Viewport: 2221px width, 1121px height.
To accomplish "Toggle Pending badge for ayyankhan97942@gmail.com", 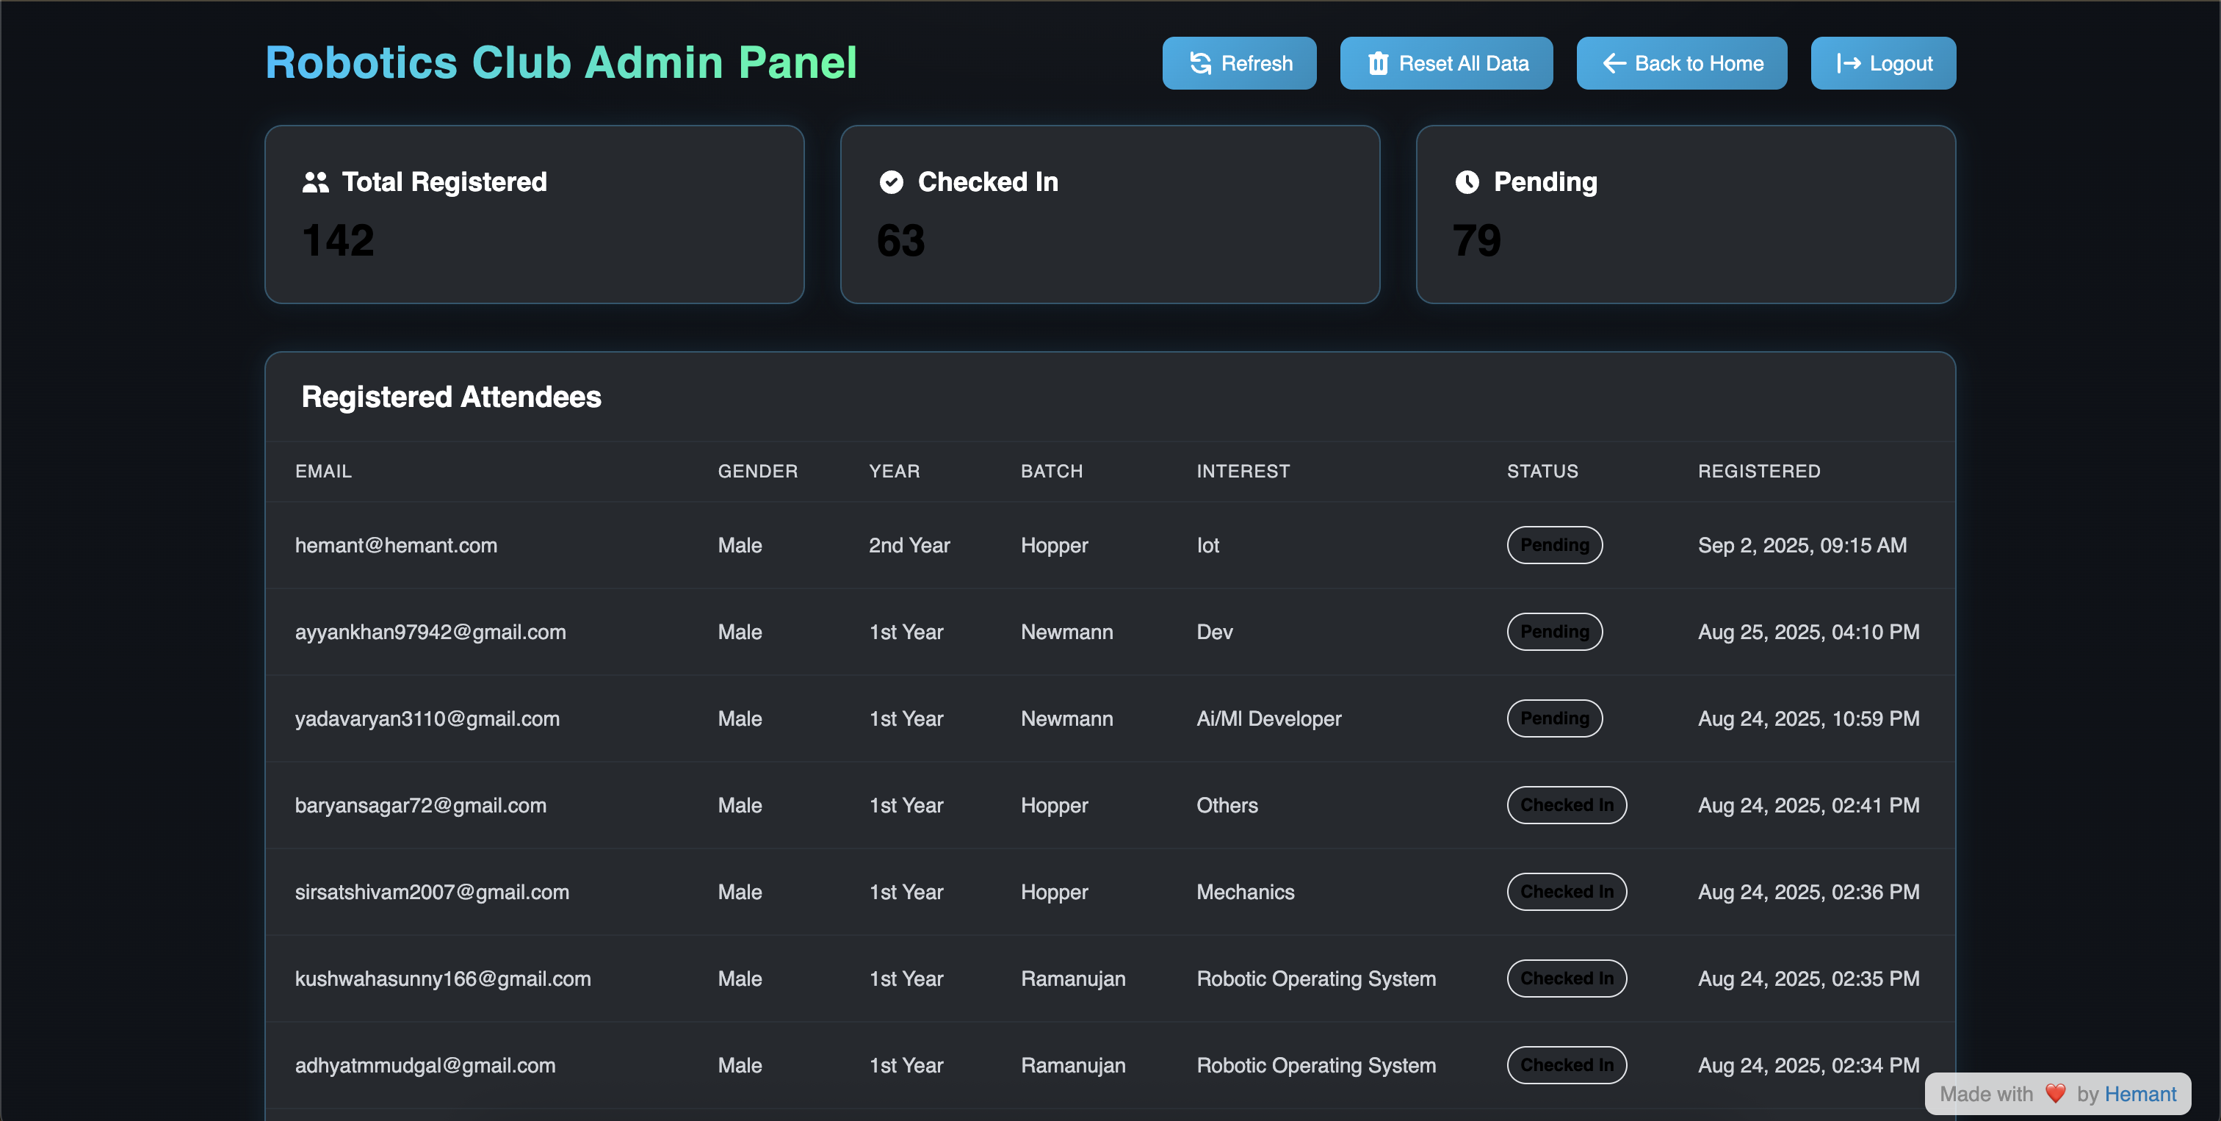I will click(1555, 632).
